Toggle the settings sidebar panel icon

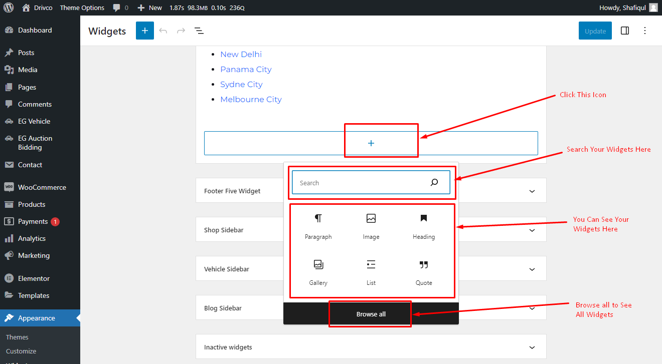625,31
